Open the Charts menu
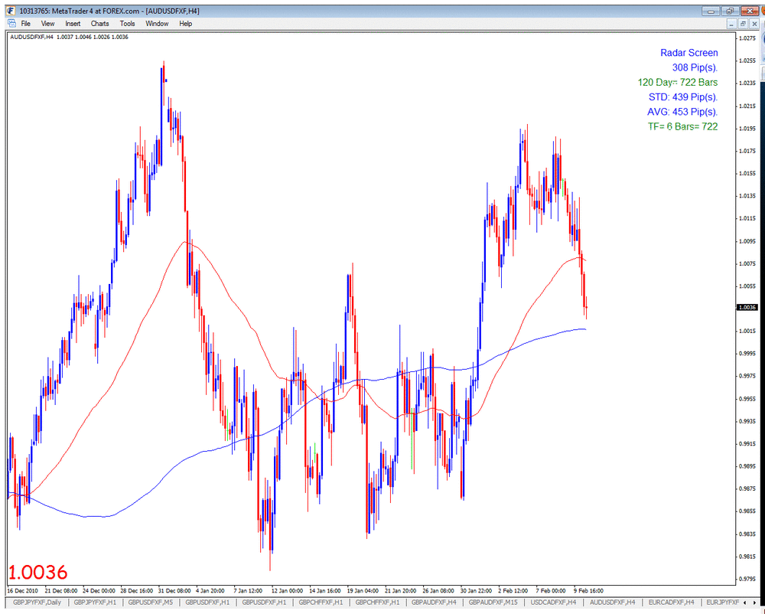 pyautogui.click(x=99, y=24)
